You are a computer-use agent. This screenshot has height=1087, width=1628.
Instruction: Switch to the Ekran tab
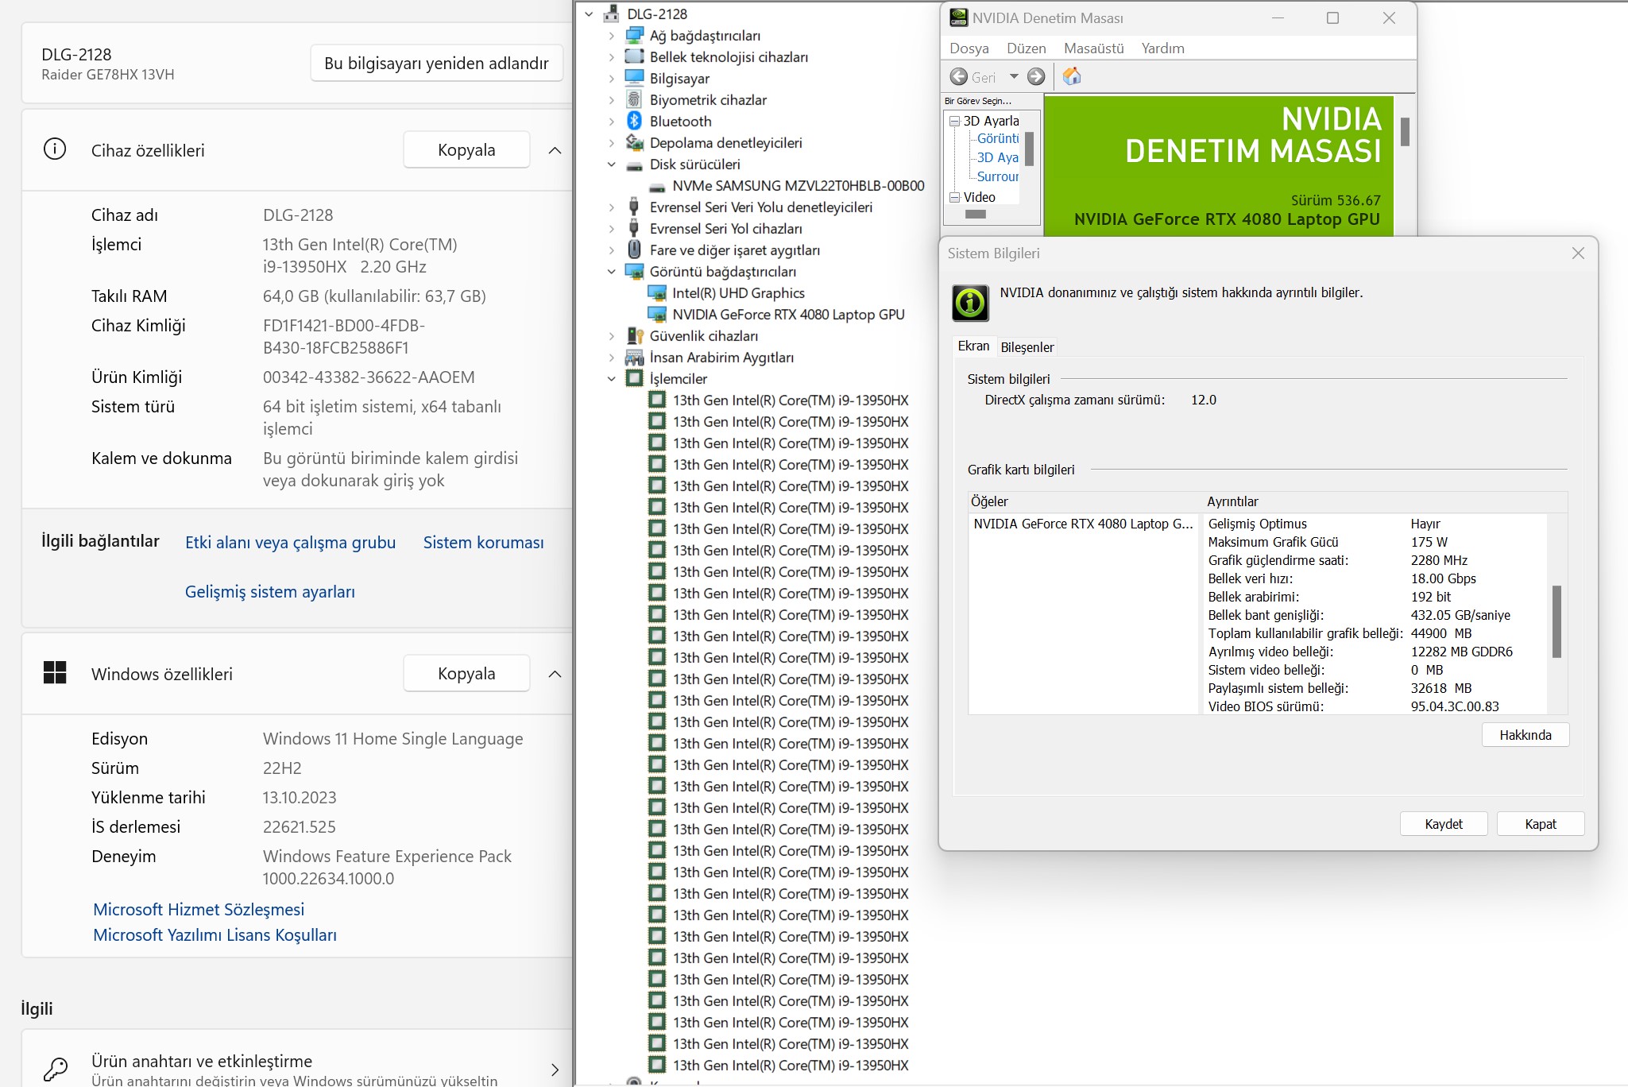pos(973,346)
